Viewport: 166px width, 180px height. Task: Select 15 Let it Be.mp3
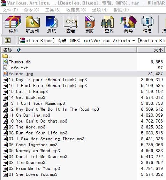[x=83, y=92]
